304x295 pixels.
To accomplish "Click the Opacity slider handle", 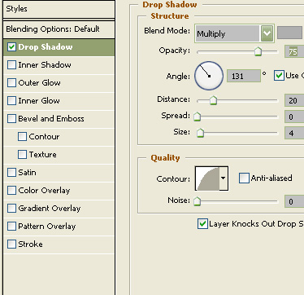I will (258, 51).
